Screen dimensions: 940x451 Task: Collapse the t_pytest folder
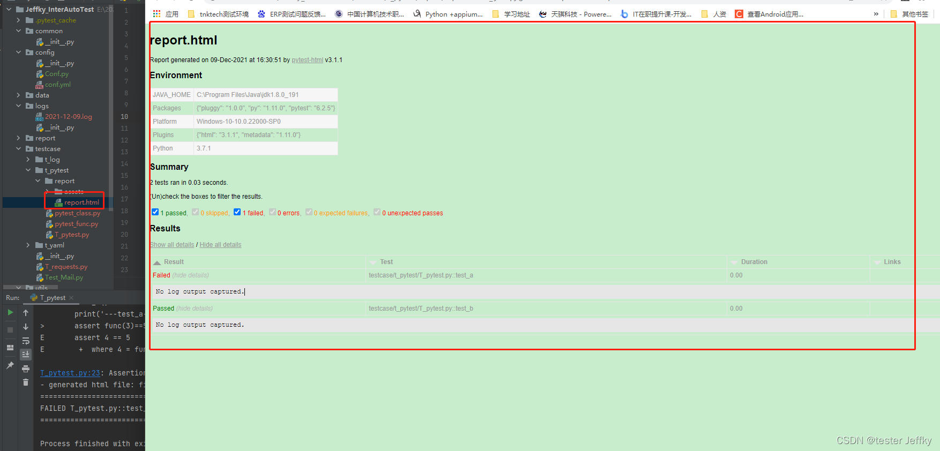pos(28,170)
